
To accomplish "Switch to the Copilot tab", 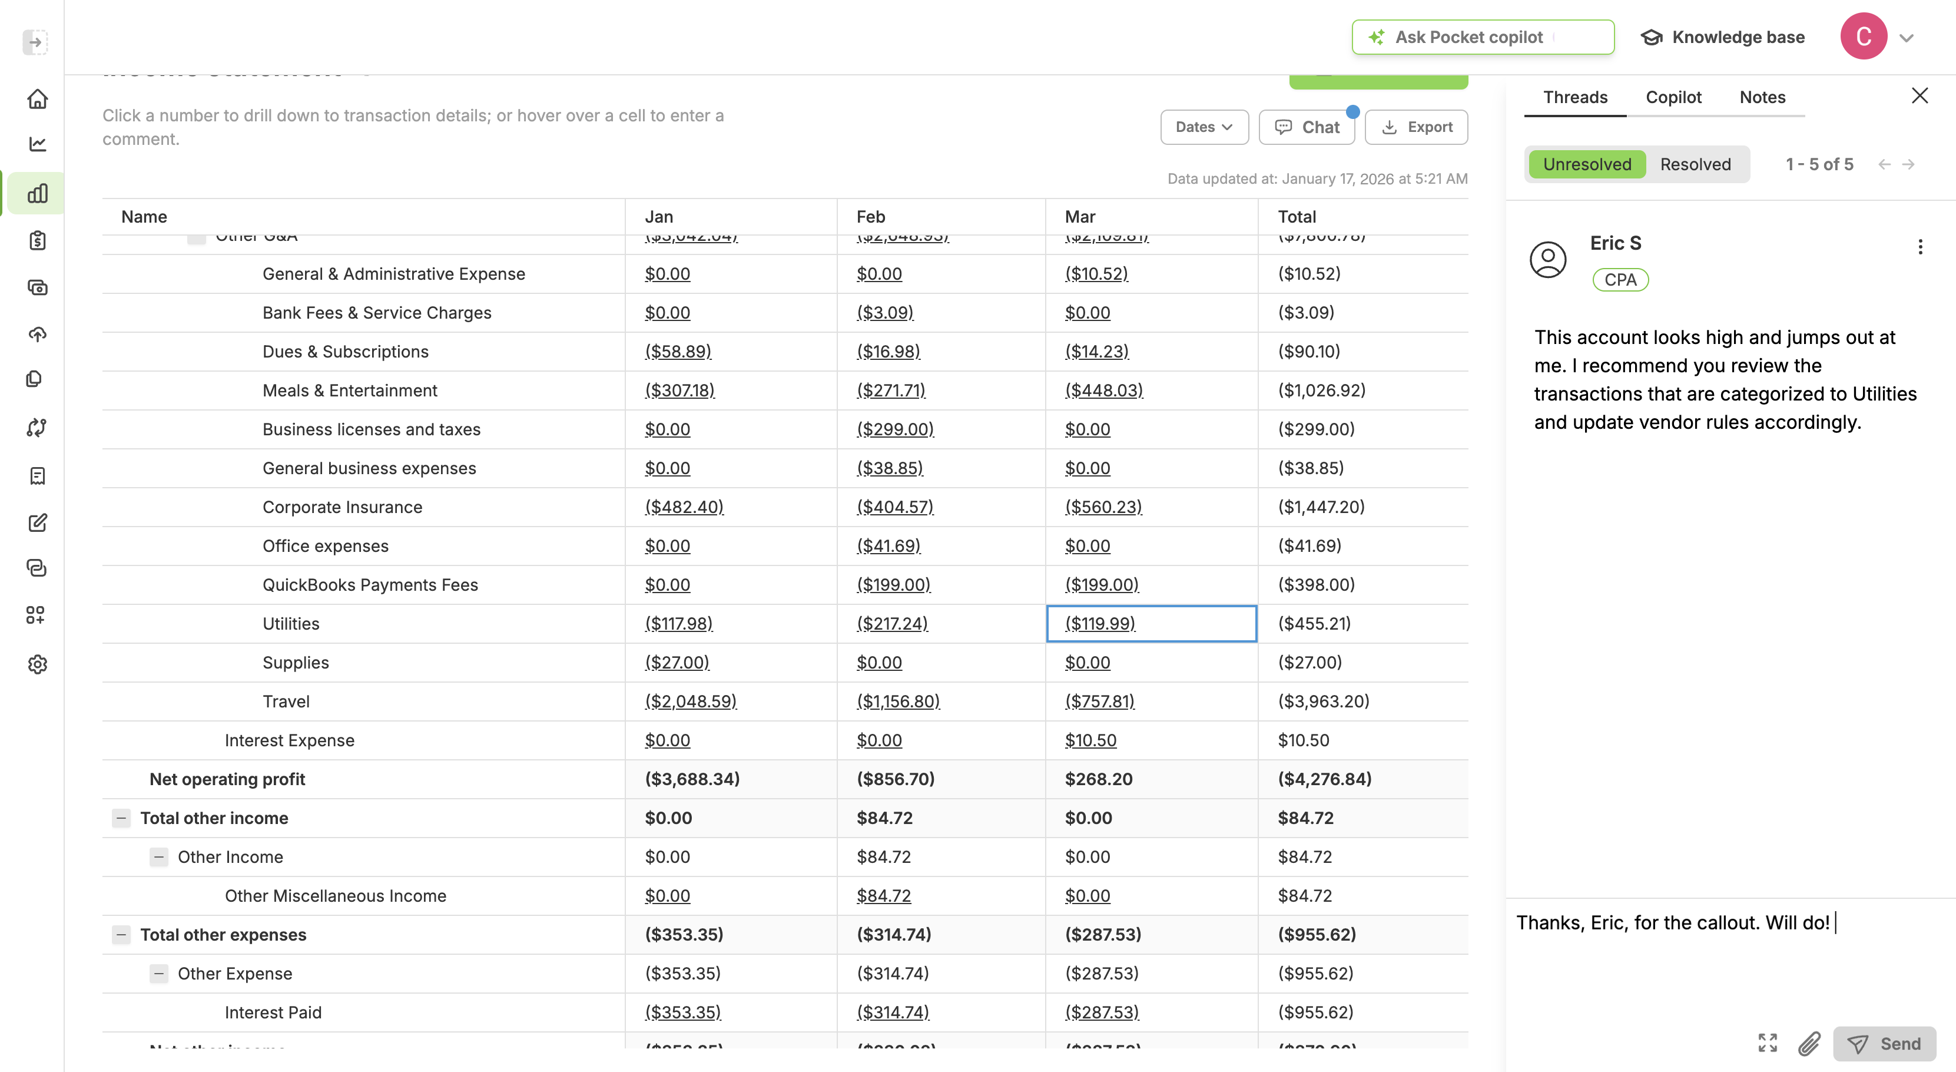I will click(1673, 97).
